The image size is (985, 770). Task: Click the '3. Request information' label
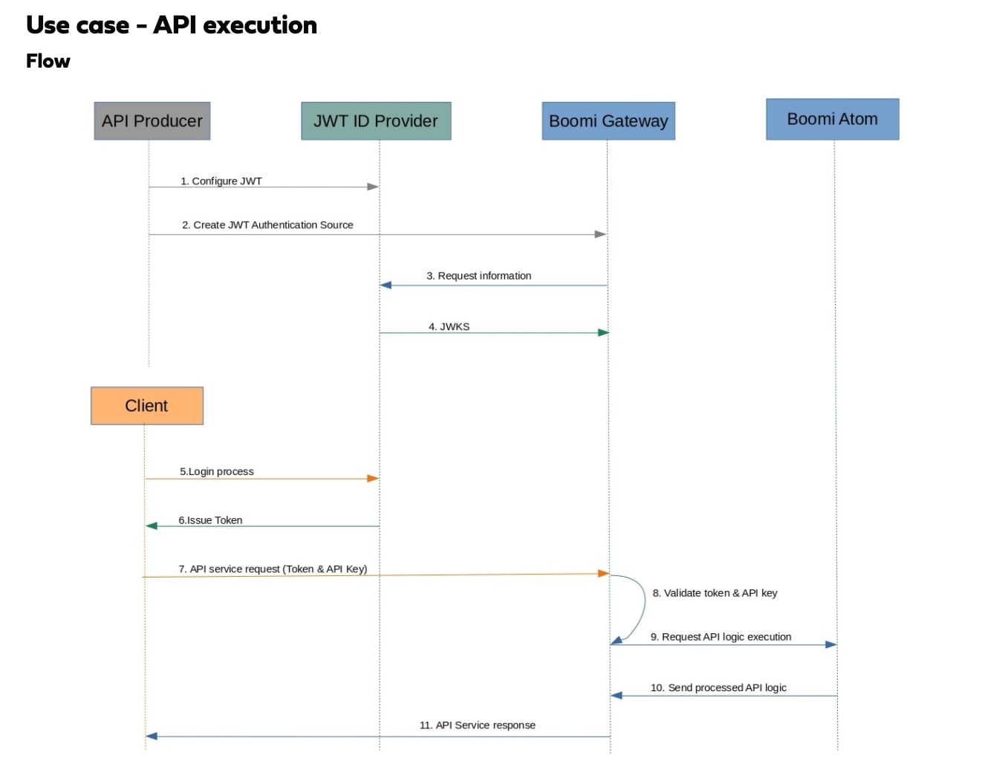click(x=478, y=276)
